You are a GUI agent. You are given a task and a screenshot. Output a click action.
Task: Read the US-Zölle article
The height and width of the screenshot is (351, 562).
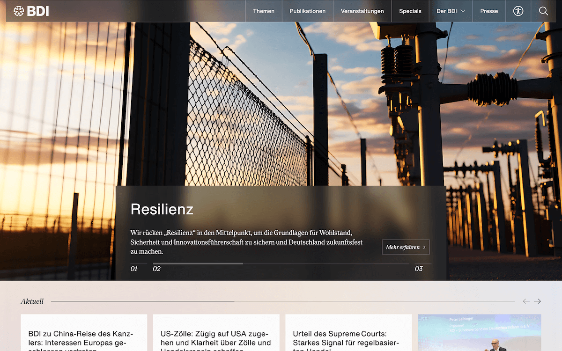(x=216, y=339)
